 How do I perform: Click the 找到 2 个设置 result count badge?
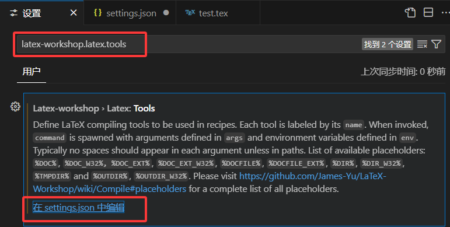point(388,44)
